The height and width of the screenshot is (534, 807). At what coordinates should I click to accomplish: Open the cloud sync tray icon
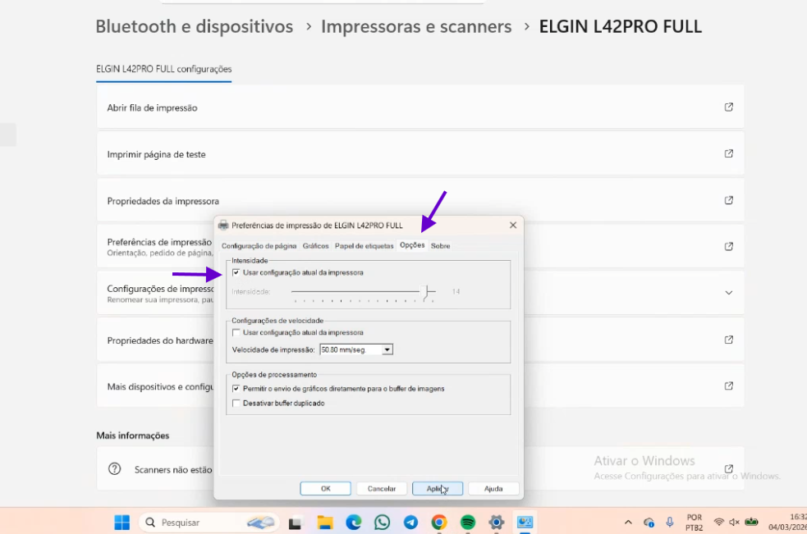tap(649, 523)
